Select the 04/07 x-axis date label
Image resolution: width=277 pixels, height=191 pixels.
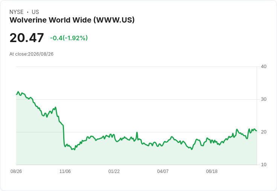click(163, 171)
